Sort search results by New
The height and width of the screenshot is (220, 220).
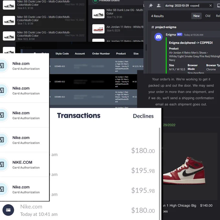coord(196,16)
